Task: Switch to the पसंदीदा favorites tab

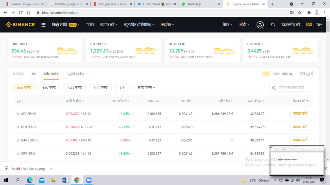Action: 18,74
